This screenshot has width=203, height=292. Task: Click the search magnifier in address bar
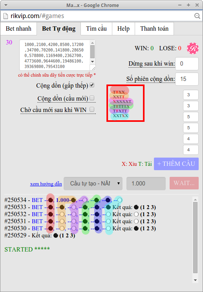197,16
